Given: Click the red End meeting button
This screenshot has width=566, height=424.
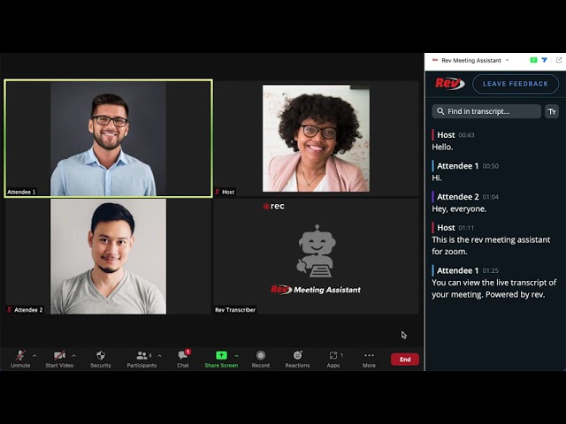Looking at the screenshot, I should point(405,360).
